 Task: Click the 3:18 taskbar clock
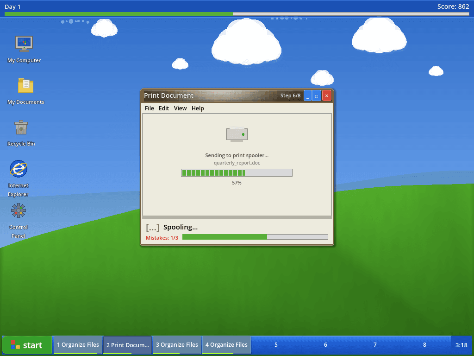point(461,345)
